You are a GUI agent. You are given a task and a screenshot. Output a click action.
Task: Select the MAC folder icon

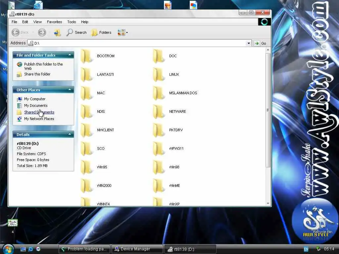[x=86, y=93]
